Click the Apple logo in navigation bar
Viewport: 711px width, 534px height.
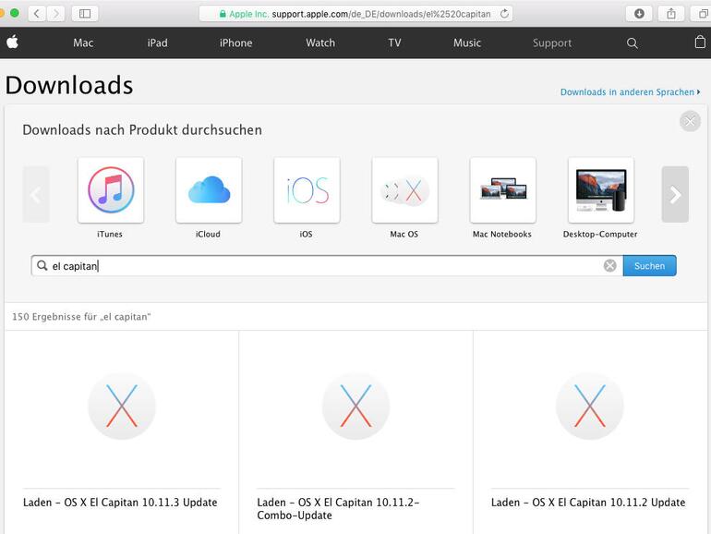[13, 42]
